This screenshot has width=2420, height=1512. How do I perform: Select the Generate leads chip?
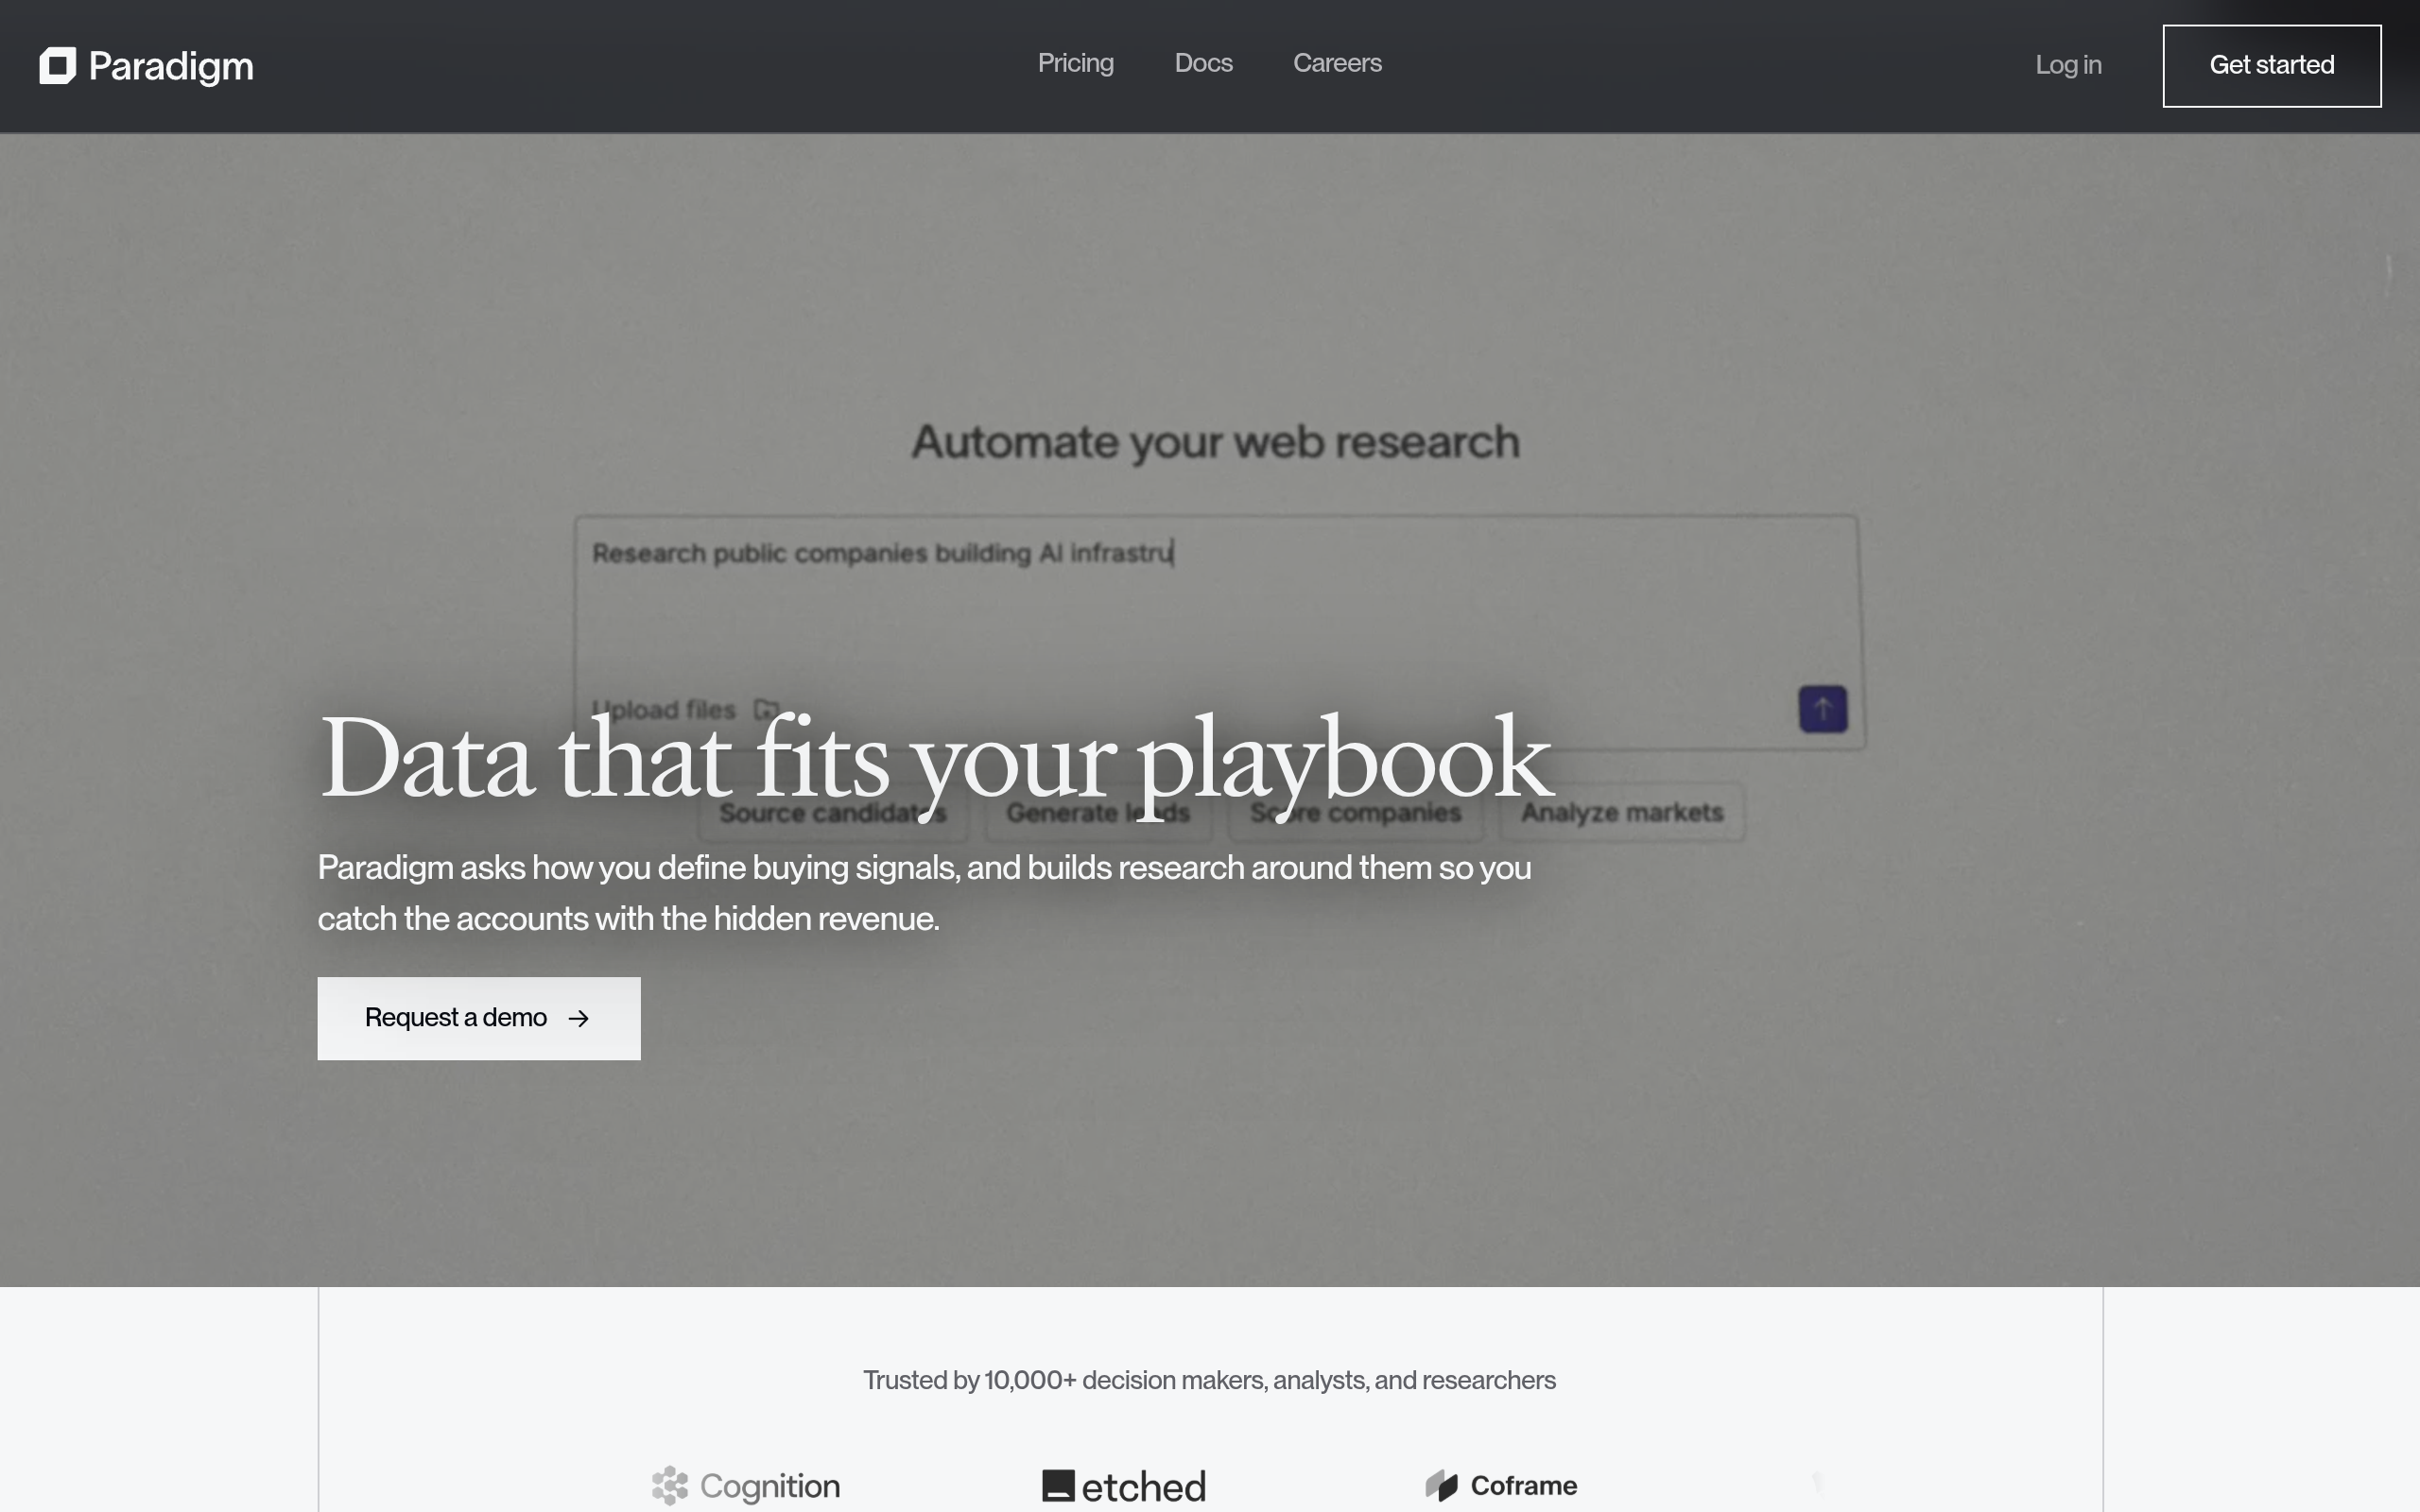pyautogui.click(x=1098, y=812)
